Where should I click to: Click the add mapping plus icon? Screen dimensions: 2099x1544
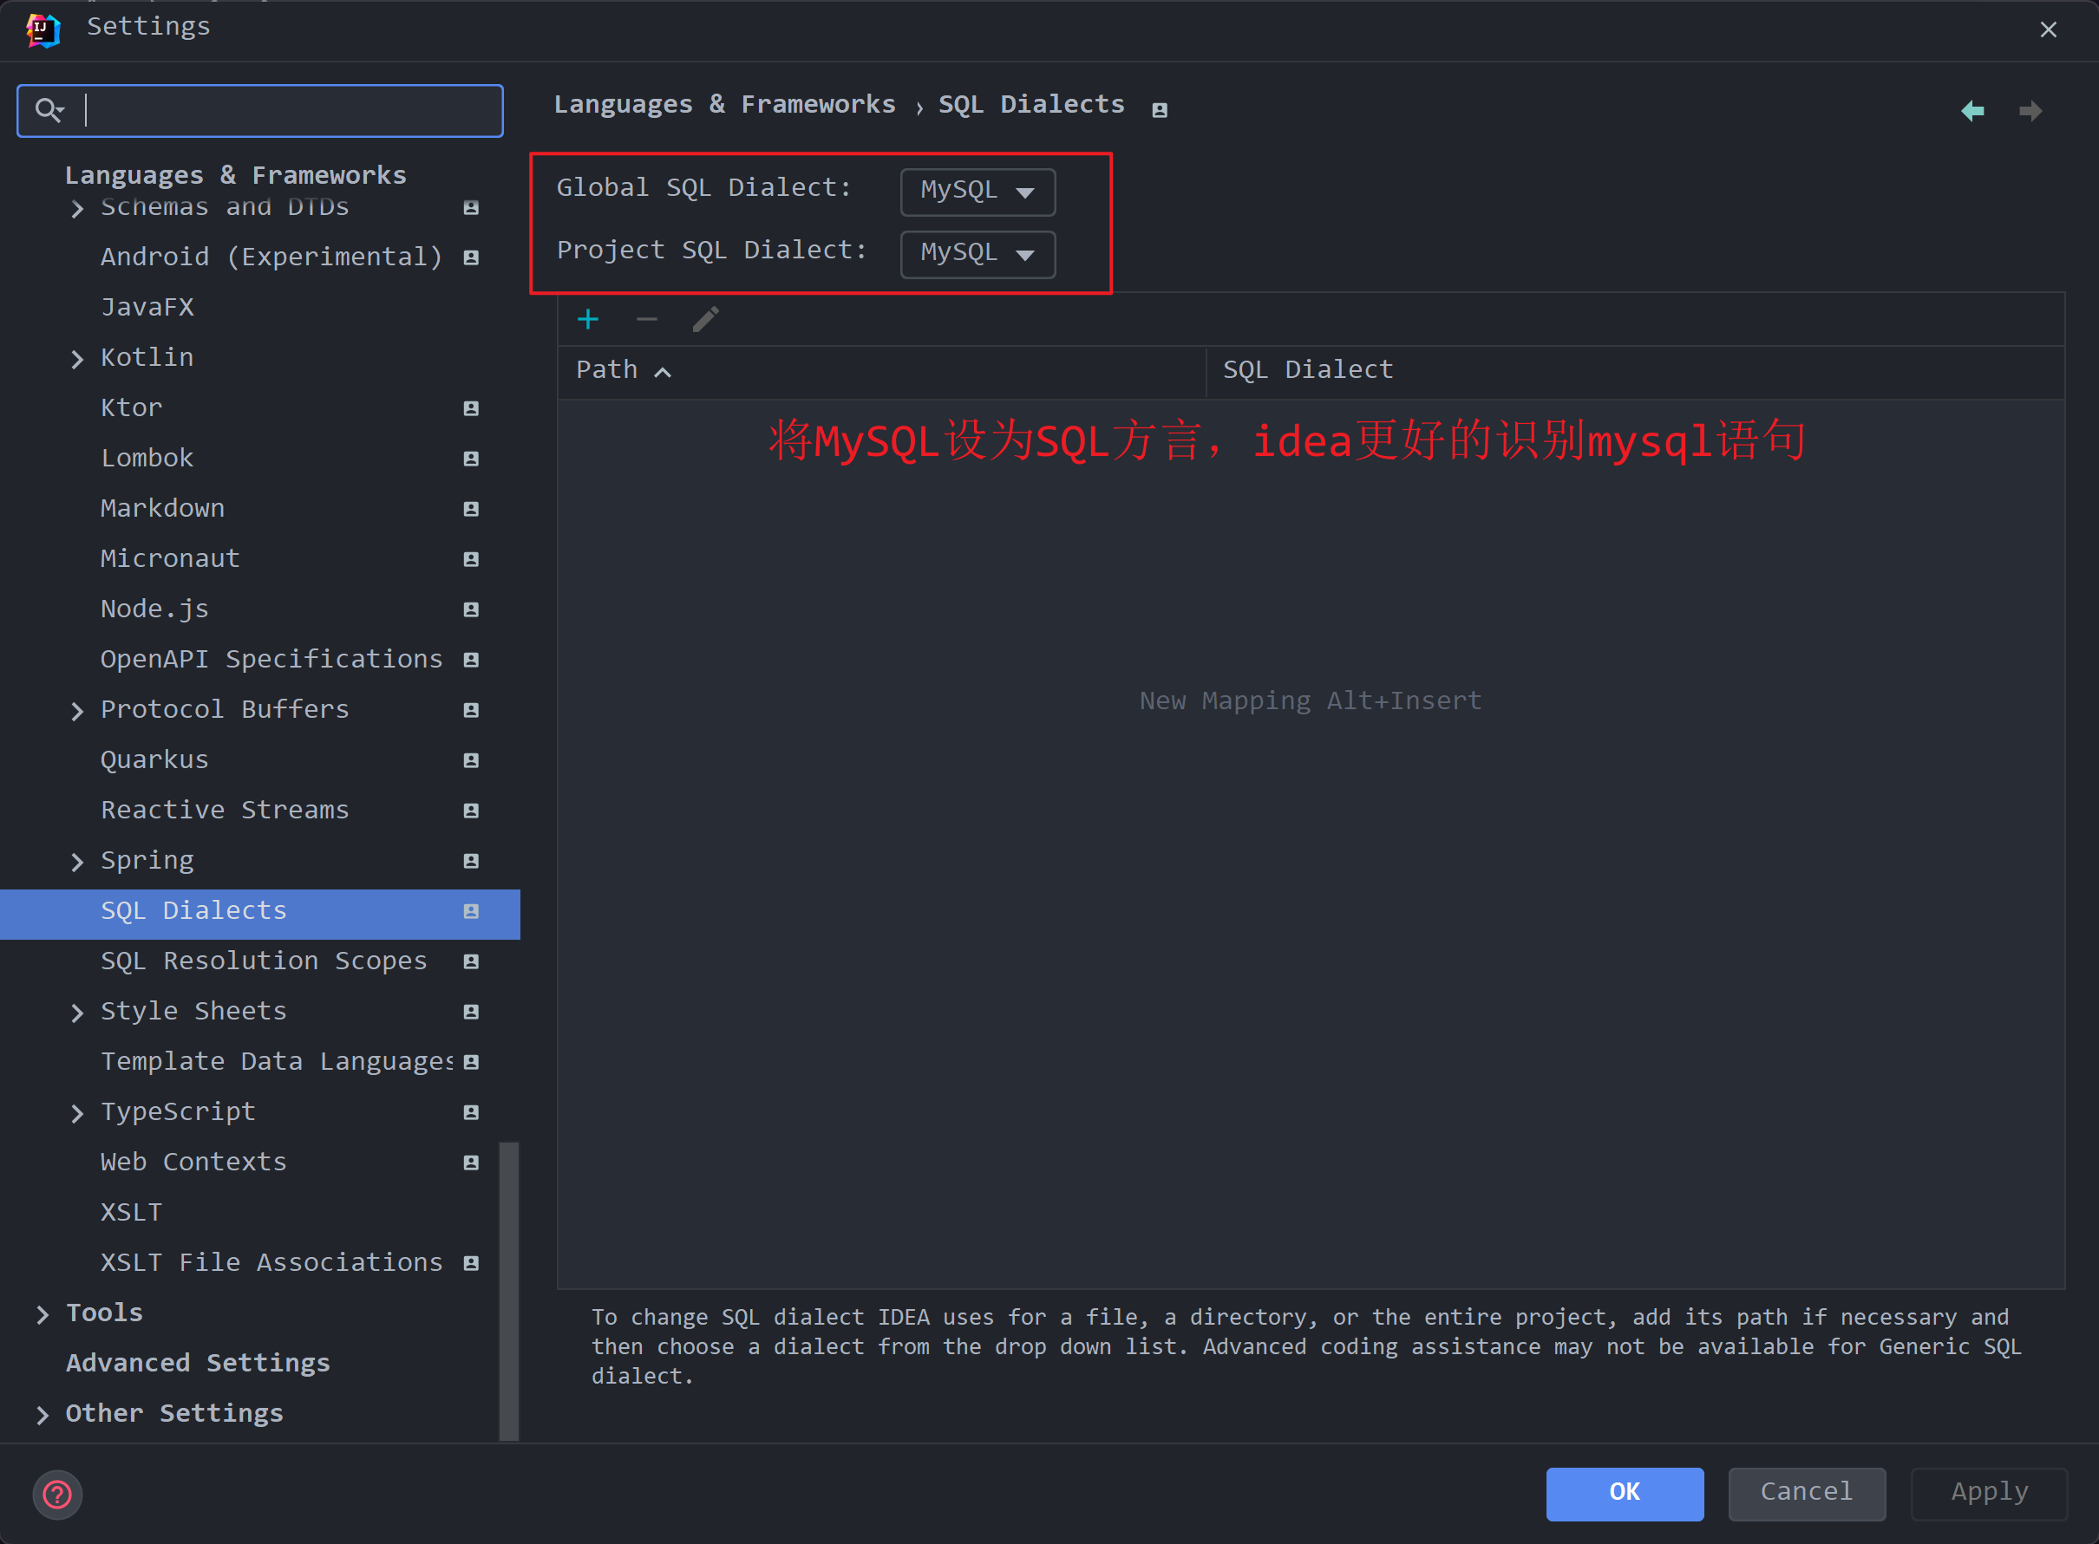[x=588, y=320]
